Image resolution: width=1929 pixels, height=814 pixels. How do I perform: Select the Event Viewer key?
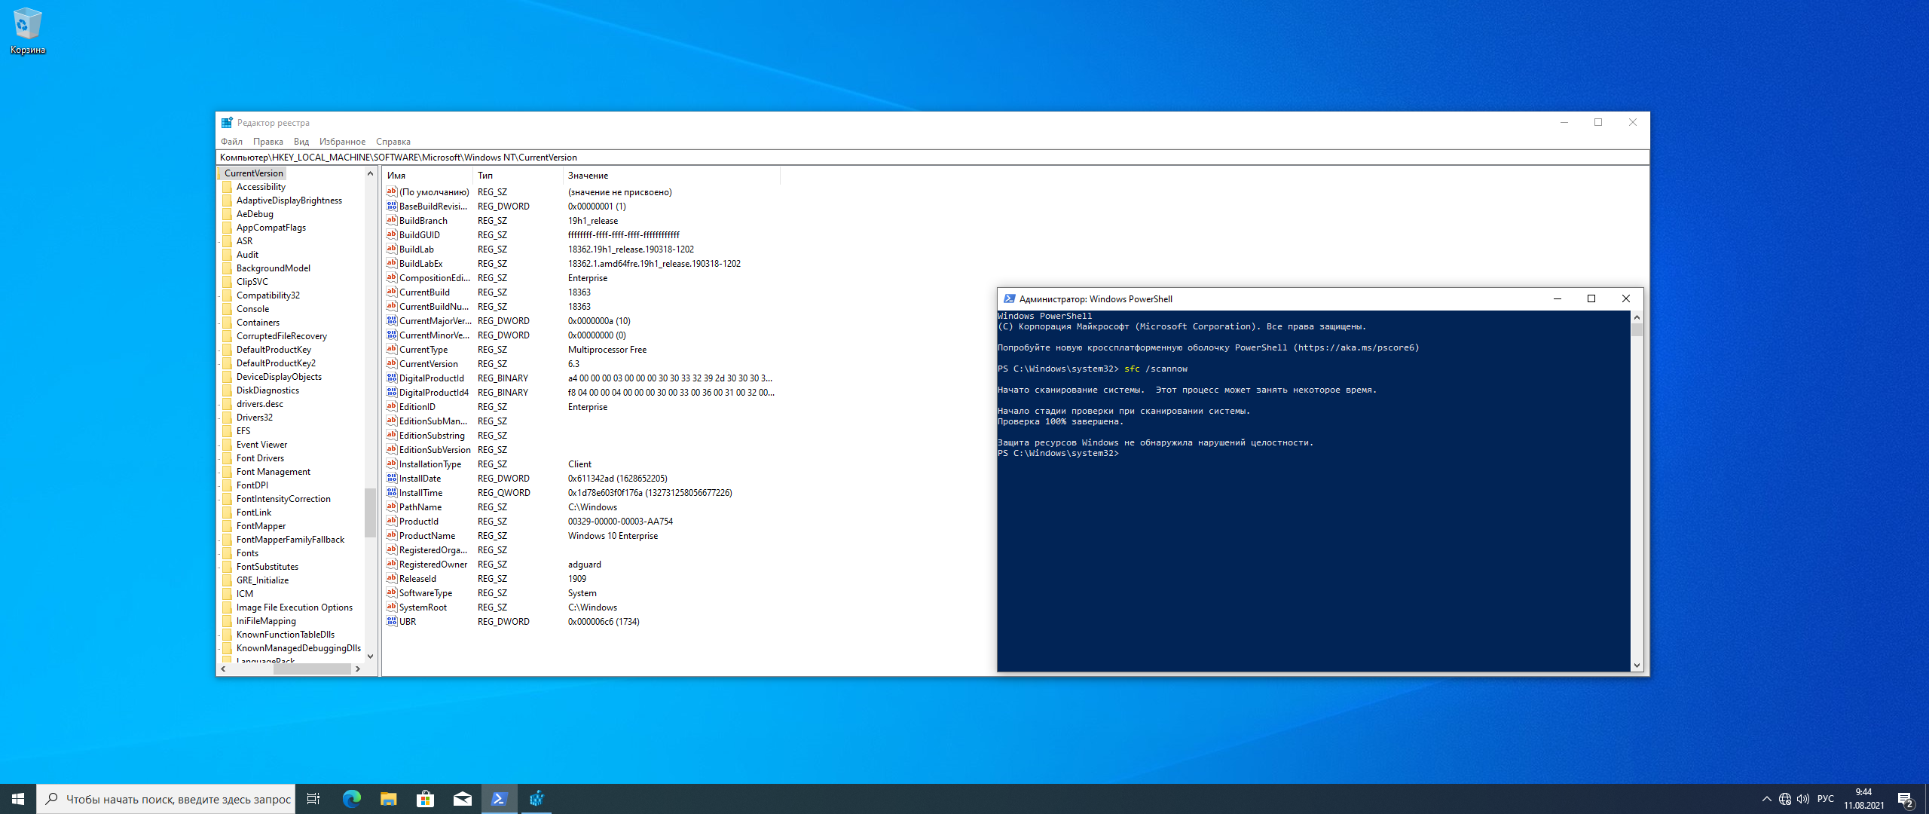(261, 445)
